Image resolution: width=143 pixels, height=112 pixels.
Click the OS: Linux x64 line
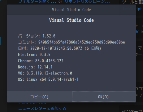pos(48,79)
